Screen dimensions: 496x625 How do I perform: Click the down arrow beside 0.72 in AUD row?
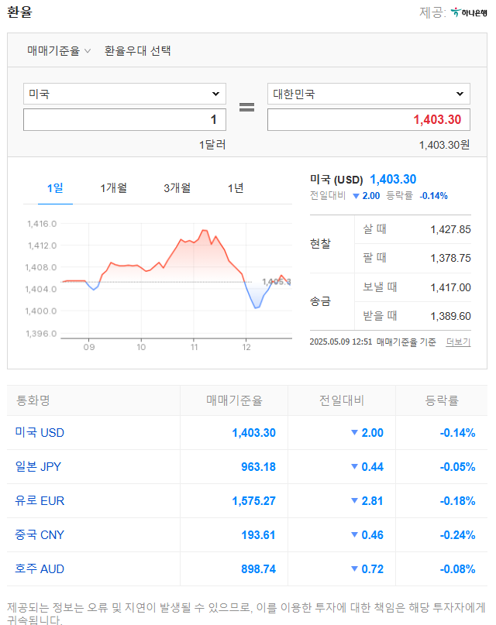pyautogui.click(x=354, y=568)
